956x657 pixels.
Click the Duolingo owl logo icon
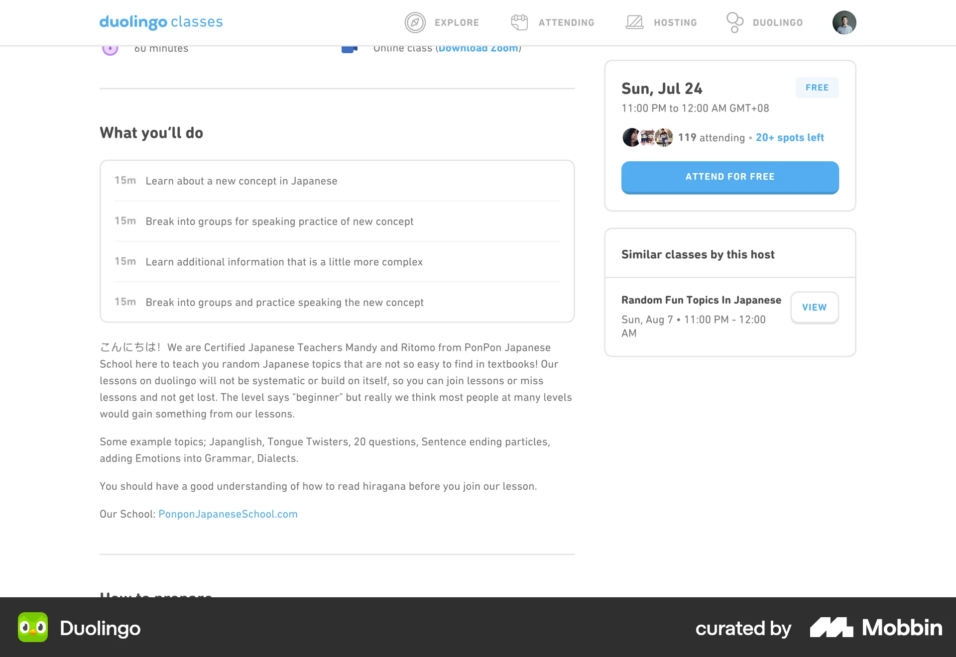tap(33, 627)
